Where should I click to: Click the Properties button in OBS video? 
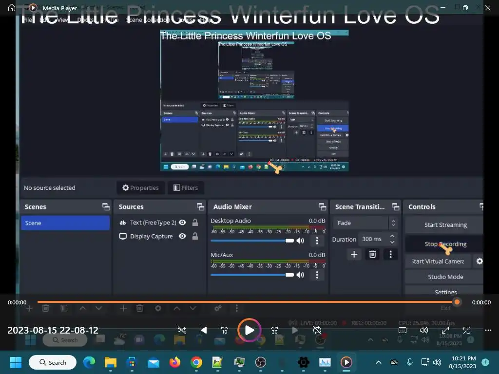click(x=140, y=187)
